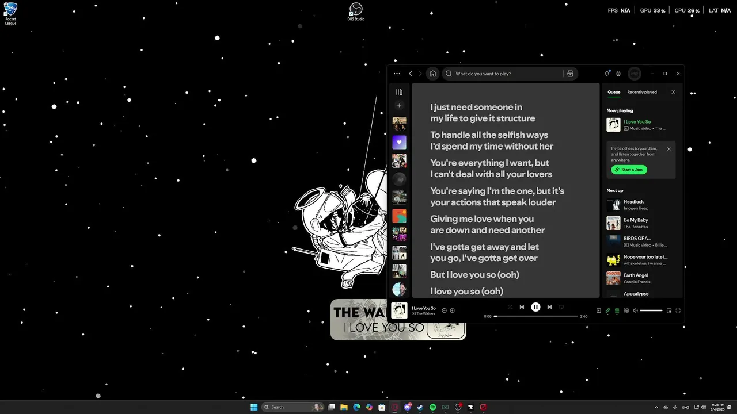Toggle the lyrics microphone button
The height and width of the screenshot is (414, 737).
coord(607,310)
